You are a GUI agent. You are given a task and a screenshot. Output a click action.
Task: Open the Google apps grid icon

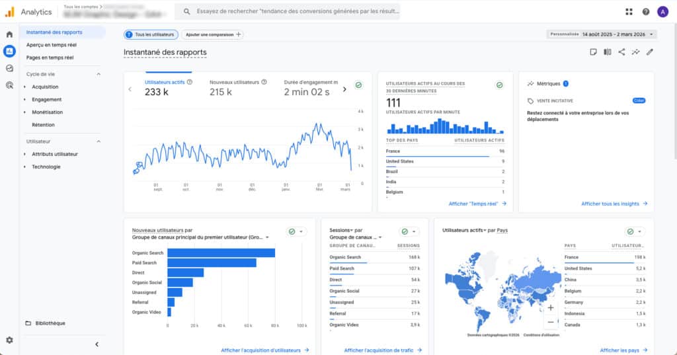pyautogui.click(x=629, y=12)
